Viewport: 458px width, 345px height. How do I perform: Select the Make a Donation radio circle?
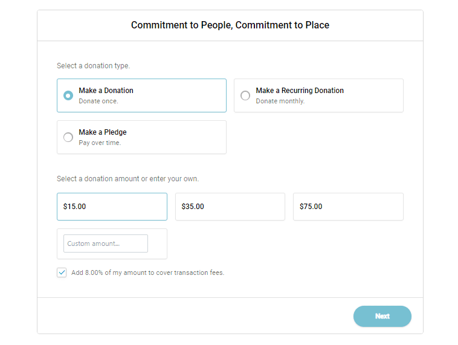pyautogui.click(x=68, y=95)
